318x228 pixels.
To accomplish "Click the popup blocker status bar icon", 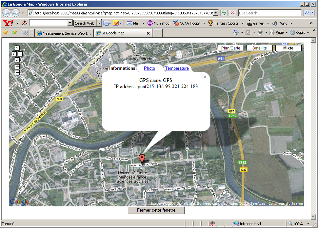I will [x=212, y=224].
